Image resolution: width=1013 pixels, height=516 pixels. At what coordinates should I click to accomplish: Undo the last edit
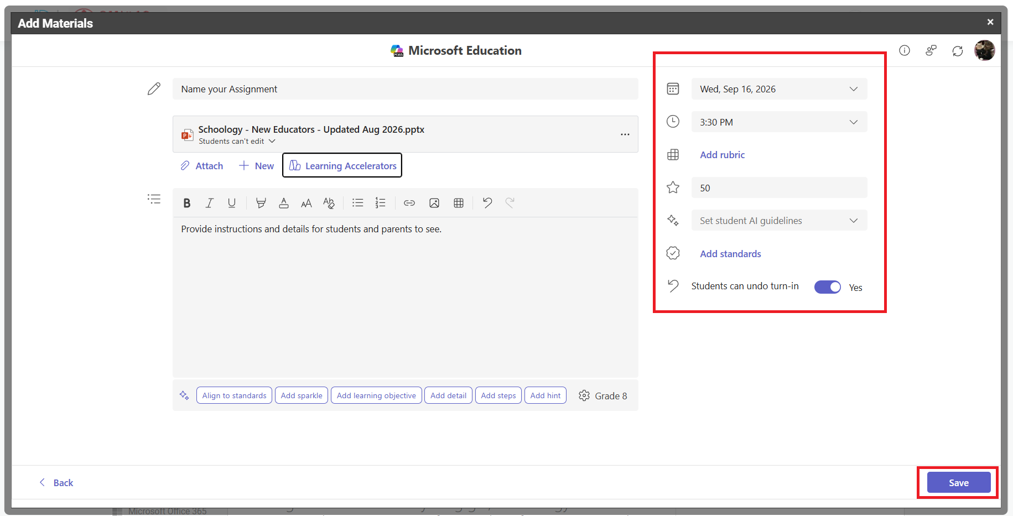pyautogui.click(x=487, y=203)
